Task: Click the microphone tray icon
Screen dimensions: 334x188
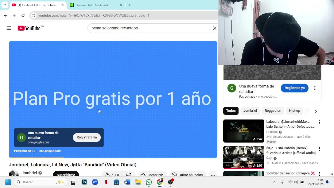Action: coord(283,182)
